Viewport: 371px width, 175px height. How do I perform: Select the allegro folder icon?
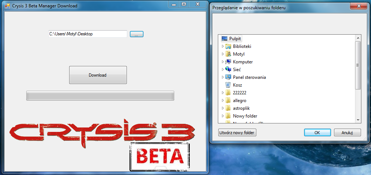point(228,101)
